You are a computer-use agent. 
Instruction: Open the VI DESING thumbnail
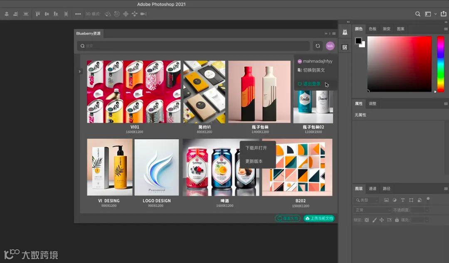click(110, 167)
